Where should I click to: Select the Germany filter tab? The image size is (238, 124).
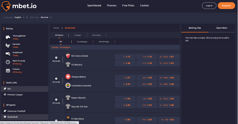coord(96,35)
